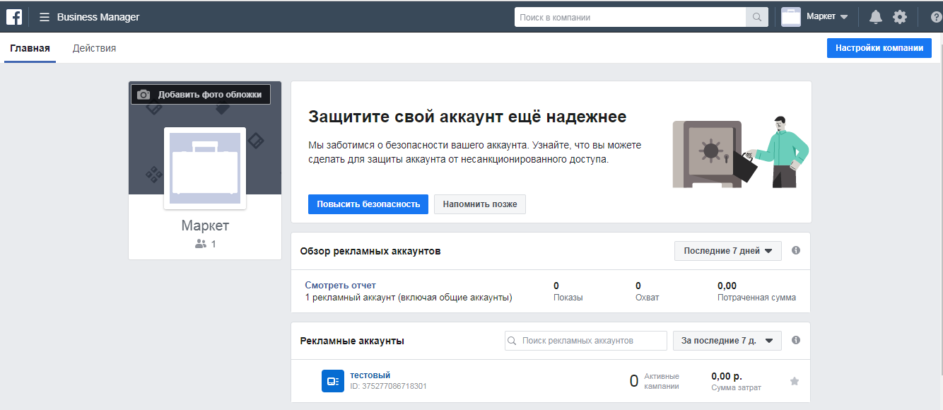Click the safe illustration in the security banner
Screen dimensions: 943x410
click(x=707, y=155)
